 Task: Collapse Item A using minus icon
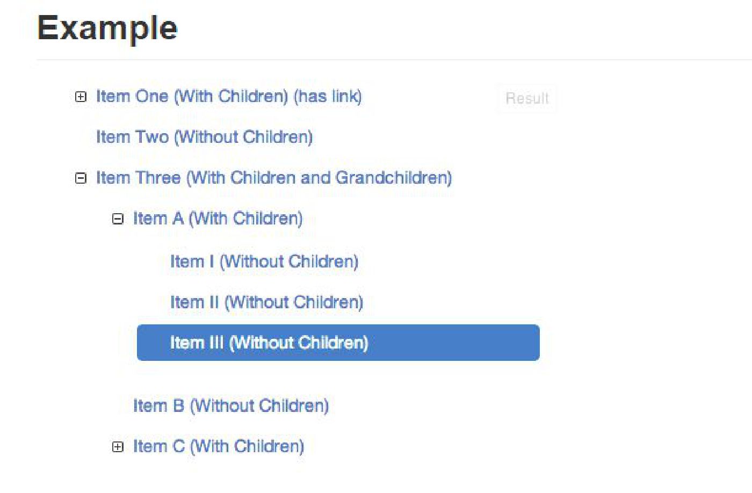click(118, 219)
